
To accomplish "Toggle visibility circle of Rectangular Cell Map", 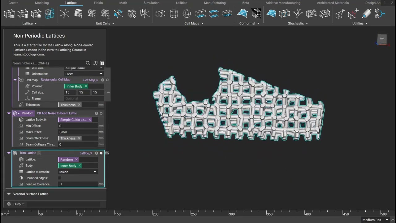I will click(x=107, y=80).
